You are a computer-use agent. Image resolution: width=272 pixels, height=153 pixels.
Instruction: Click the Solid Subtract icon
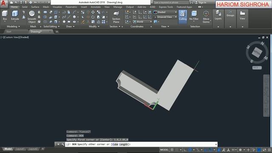(x=45, y=17)
